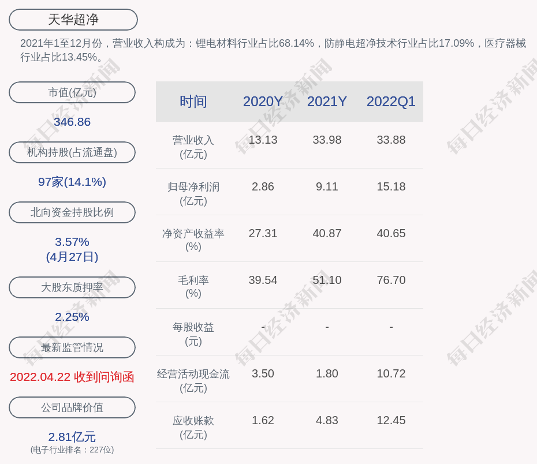
Task: Click the 净资产收益率(%) row label
Action: pyautogui.click(x=193, y=240)
